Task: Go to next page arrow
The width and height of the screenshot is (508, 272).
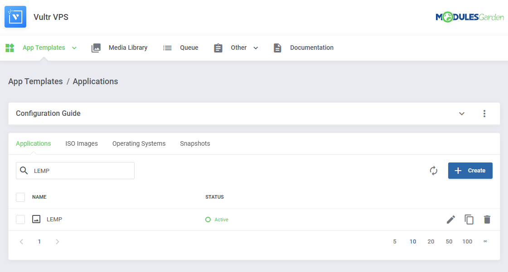Action: 58,242
